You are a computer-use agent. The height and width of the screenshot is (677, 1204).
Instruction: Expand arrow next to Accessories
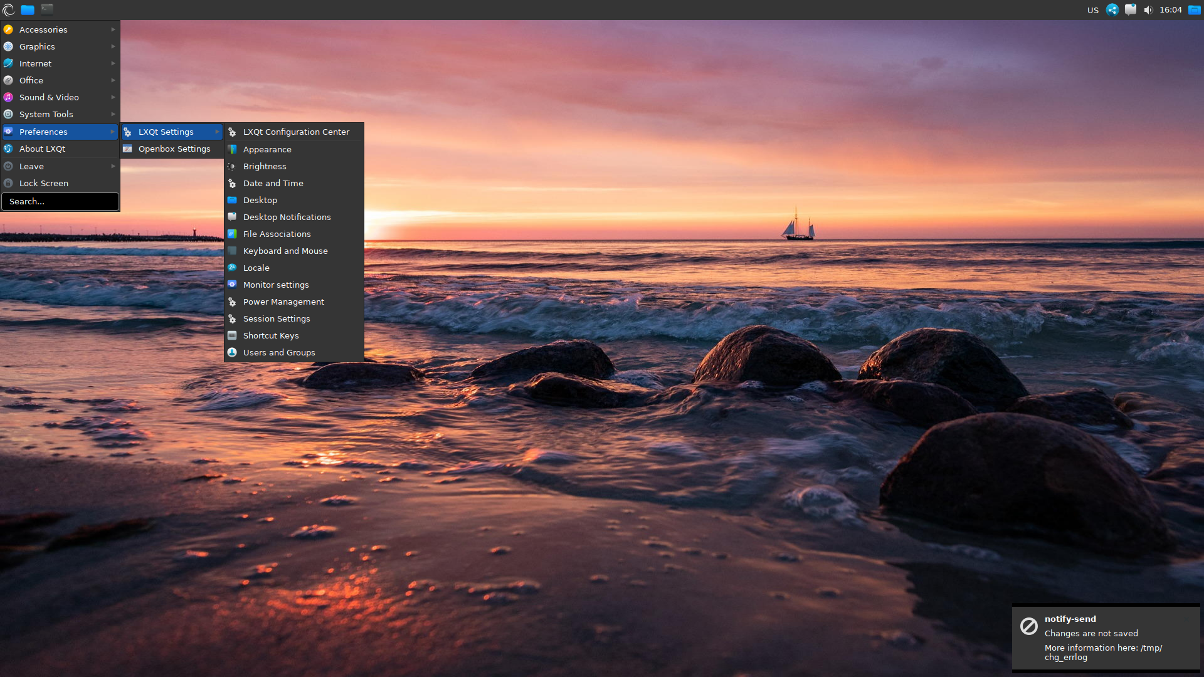pyautogui.click(x=113, y=29)
